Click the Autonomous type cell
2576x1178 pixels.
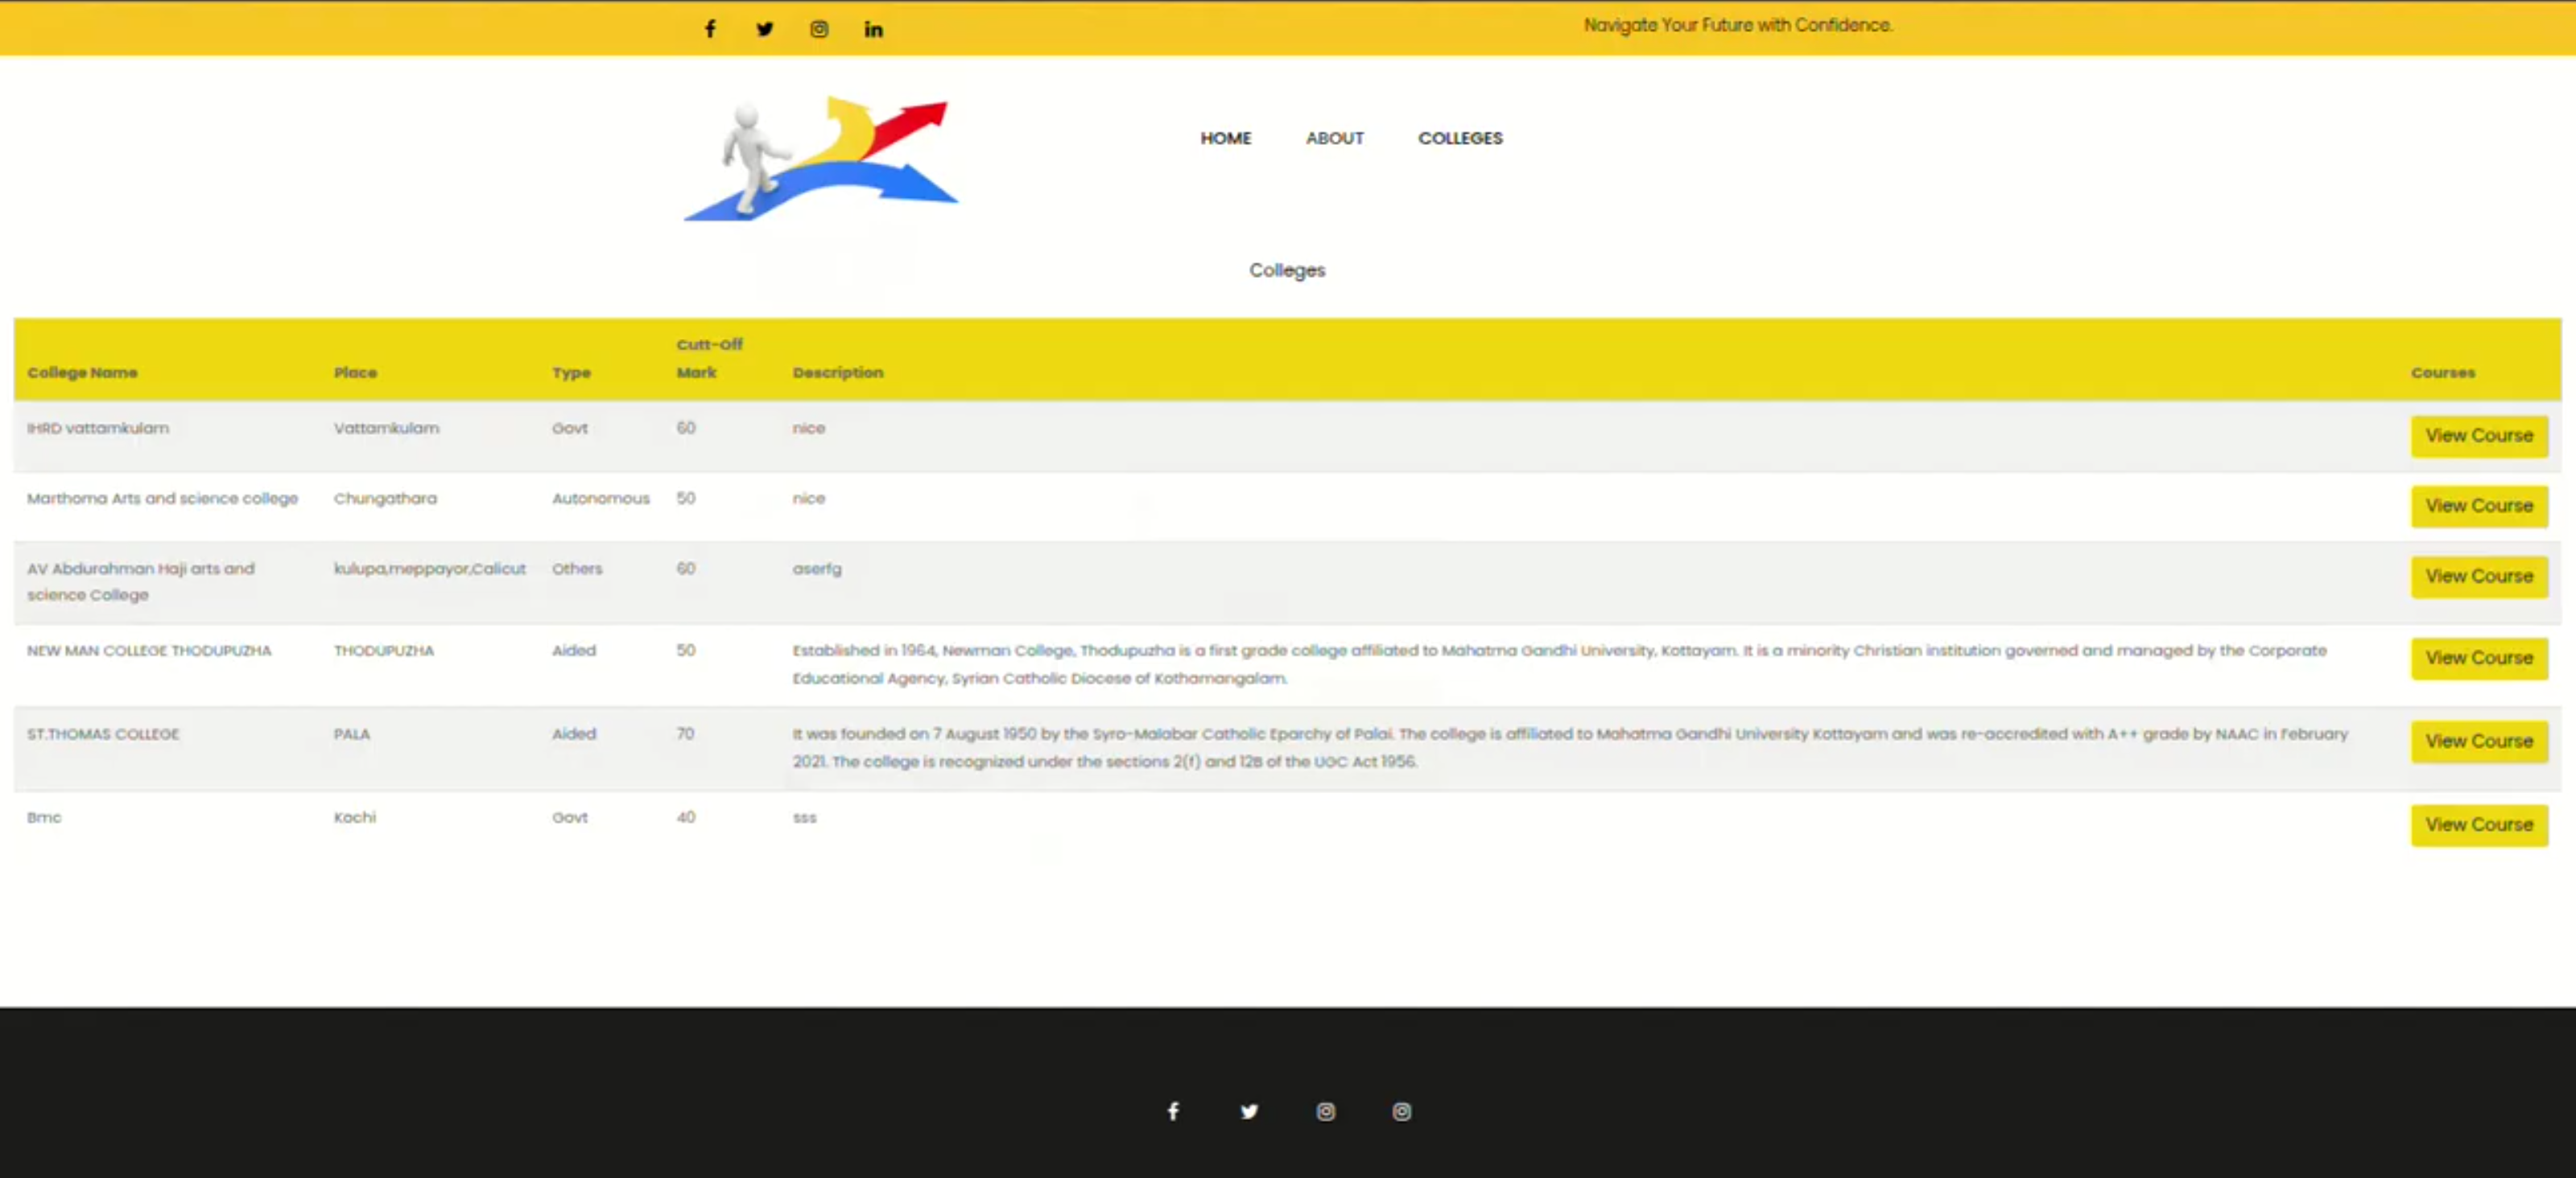click(x=601, y=498)
